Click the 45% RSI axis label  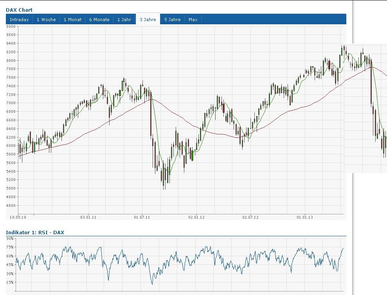click(10, 264)
